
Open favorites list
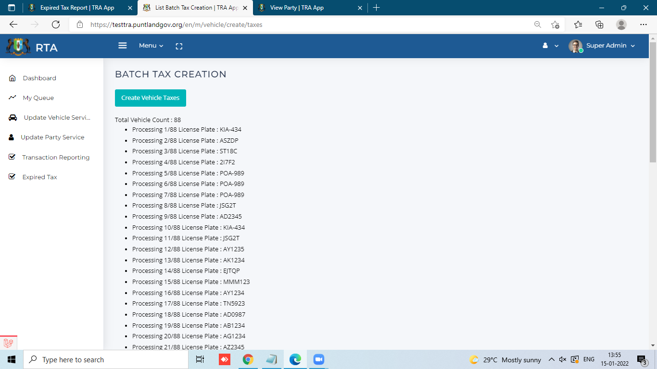[578, 25]
